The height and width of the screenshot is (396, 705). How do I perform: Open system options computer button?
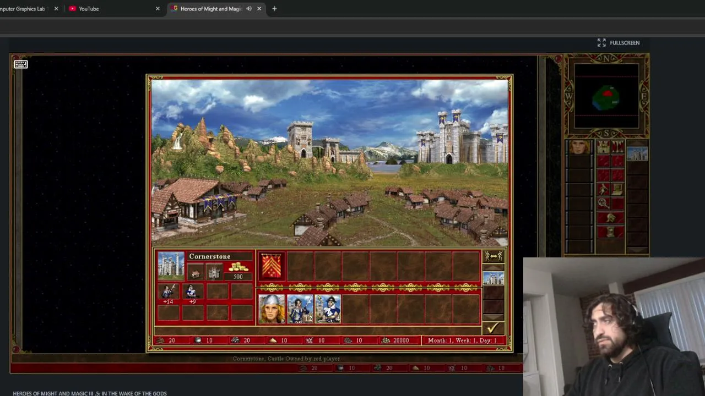617,190
